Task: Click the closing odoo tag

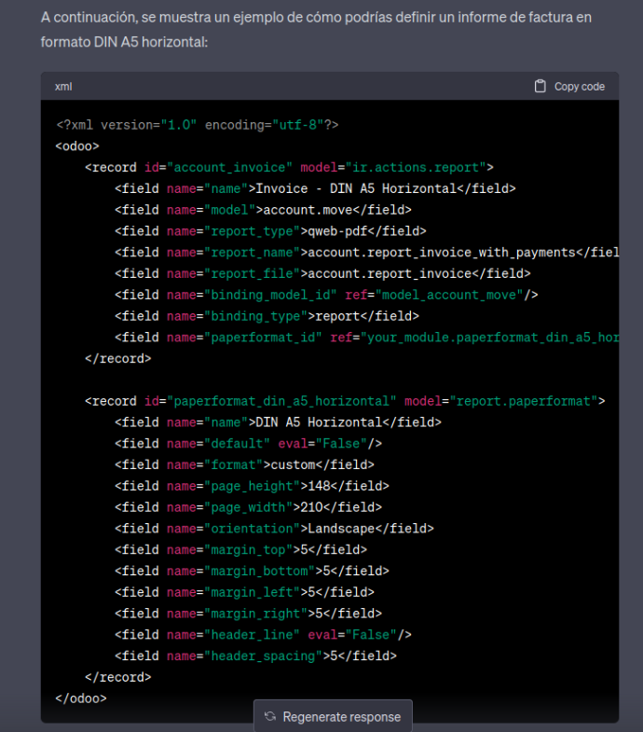Action: point(81,697)
